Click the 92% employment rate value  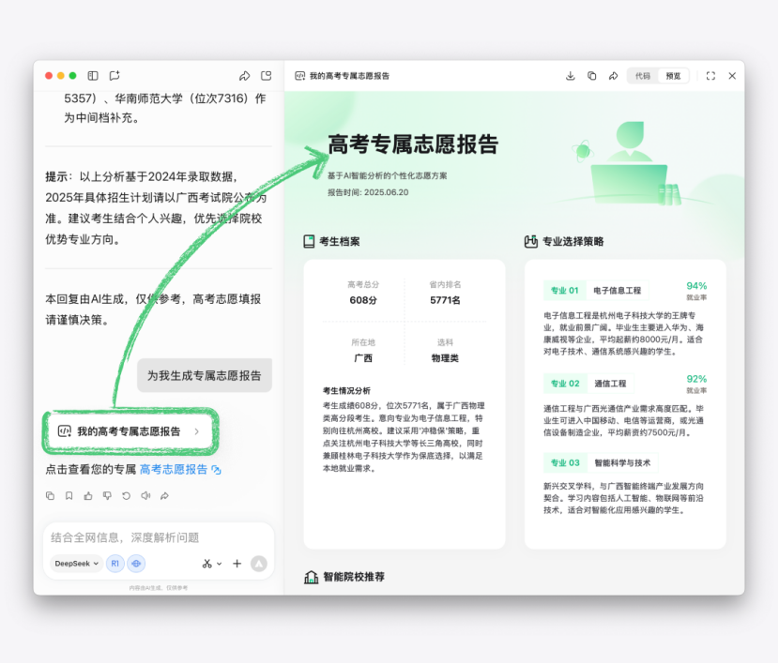pos(696,379)
